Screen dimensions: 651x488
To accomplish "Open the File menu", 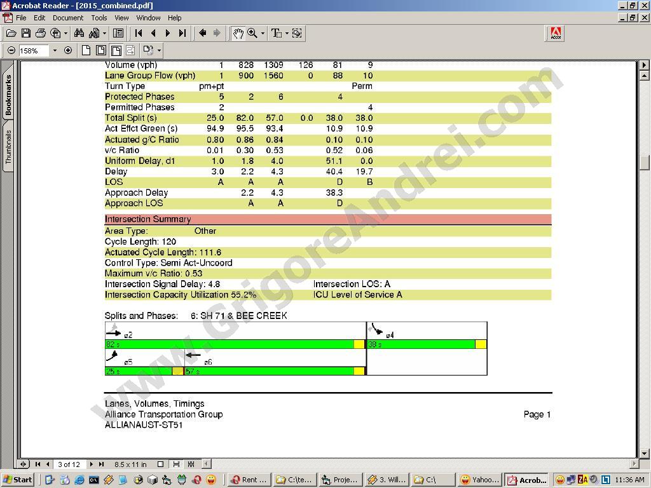I will tap(21, 18).
